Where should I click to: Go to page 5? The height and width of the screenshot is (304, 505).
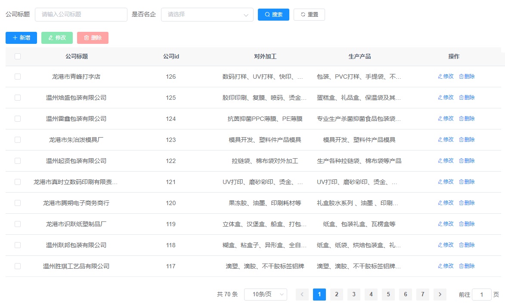pos(388,295)
